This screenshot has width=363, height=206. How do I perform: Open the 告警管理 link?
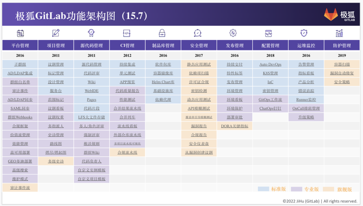[x=306, y=64]
